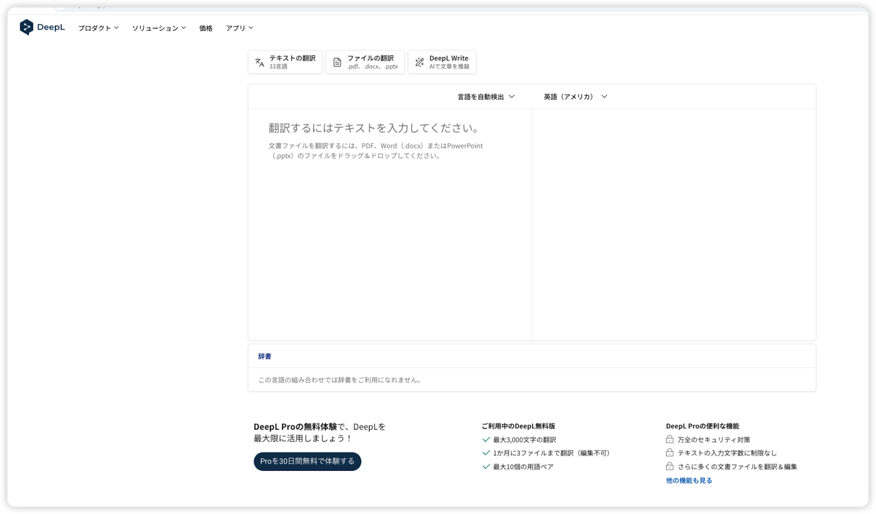Expand the ソリューション navigation menu

tap(159, 28)
